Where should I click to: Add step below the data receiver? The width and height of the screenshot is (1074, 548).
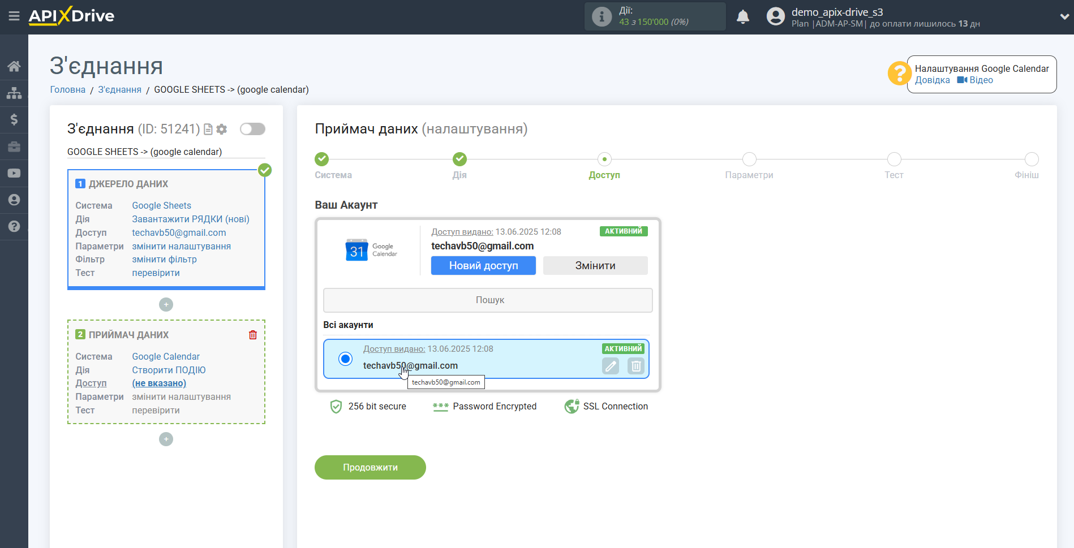point(166,439)
